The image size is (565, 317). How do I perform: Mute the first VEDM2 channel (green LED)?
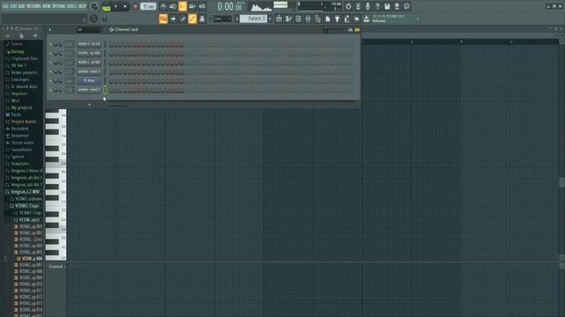click(50, 44)
